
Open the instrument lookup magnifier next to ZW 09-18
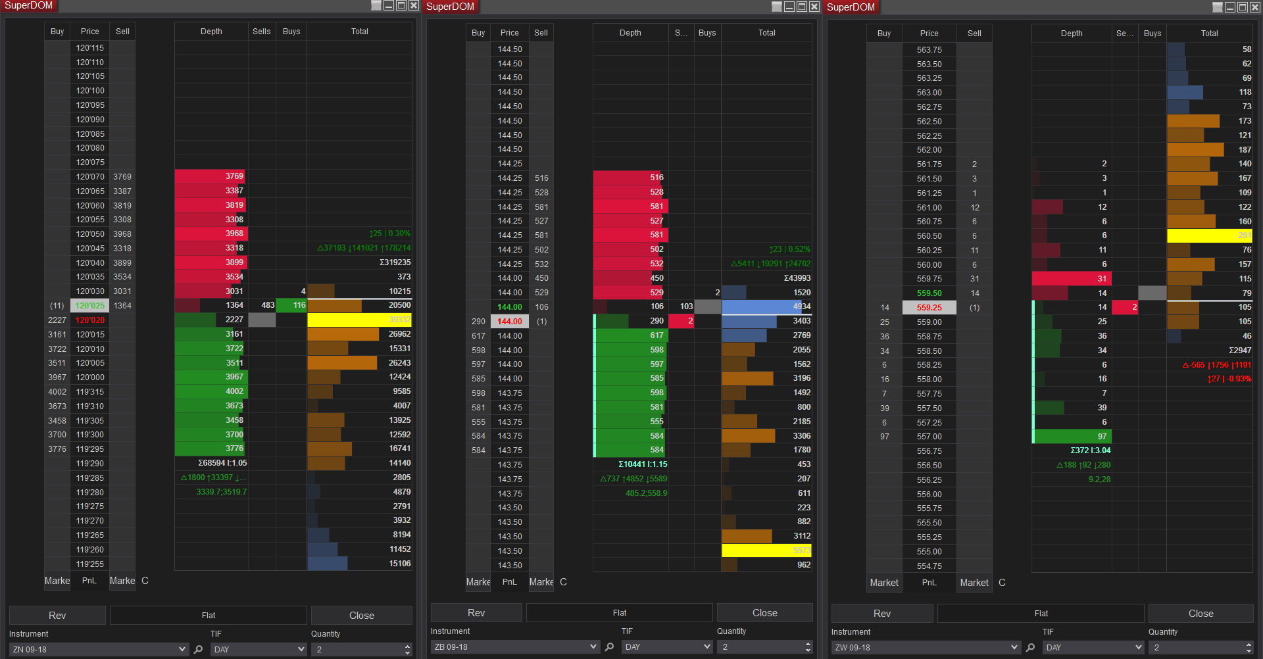[1029, 647]
